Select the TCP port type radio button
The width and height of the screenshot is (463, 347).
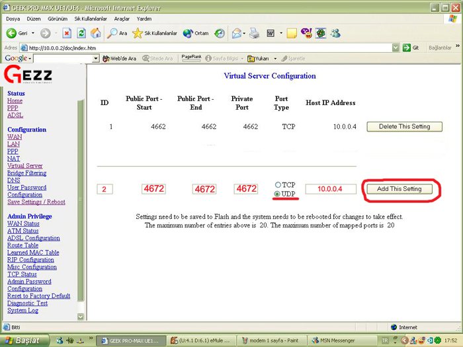tap(278, 184)
